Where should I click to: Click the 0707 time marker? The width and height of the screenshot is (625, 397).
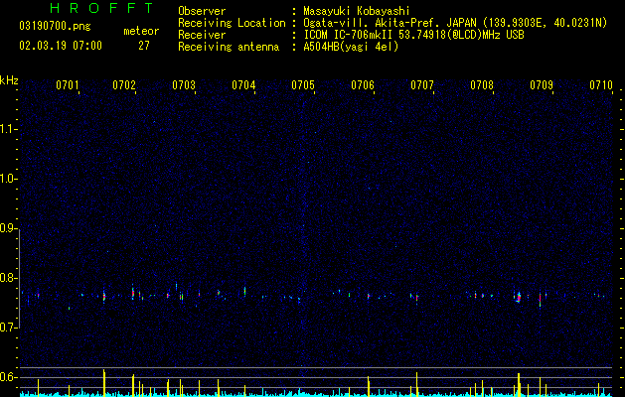tap(422, 85)
